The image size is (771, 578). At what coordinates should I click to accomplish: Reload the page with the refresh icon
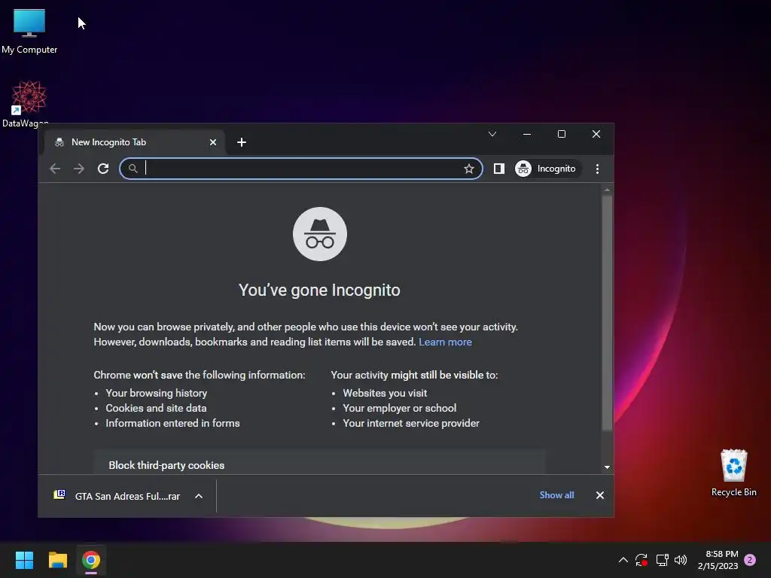coord(102,169)
